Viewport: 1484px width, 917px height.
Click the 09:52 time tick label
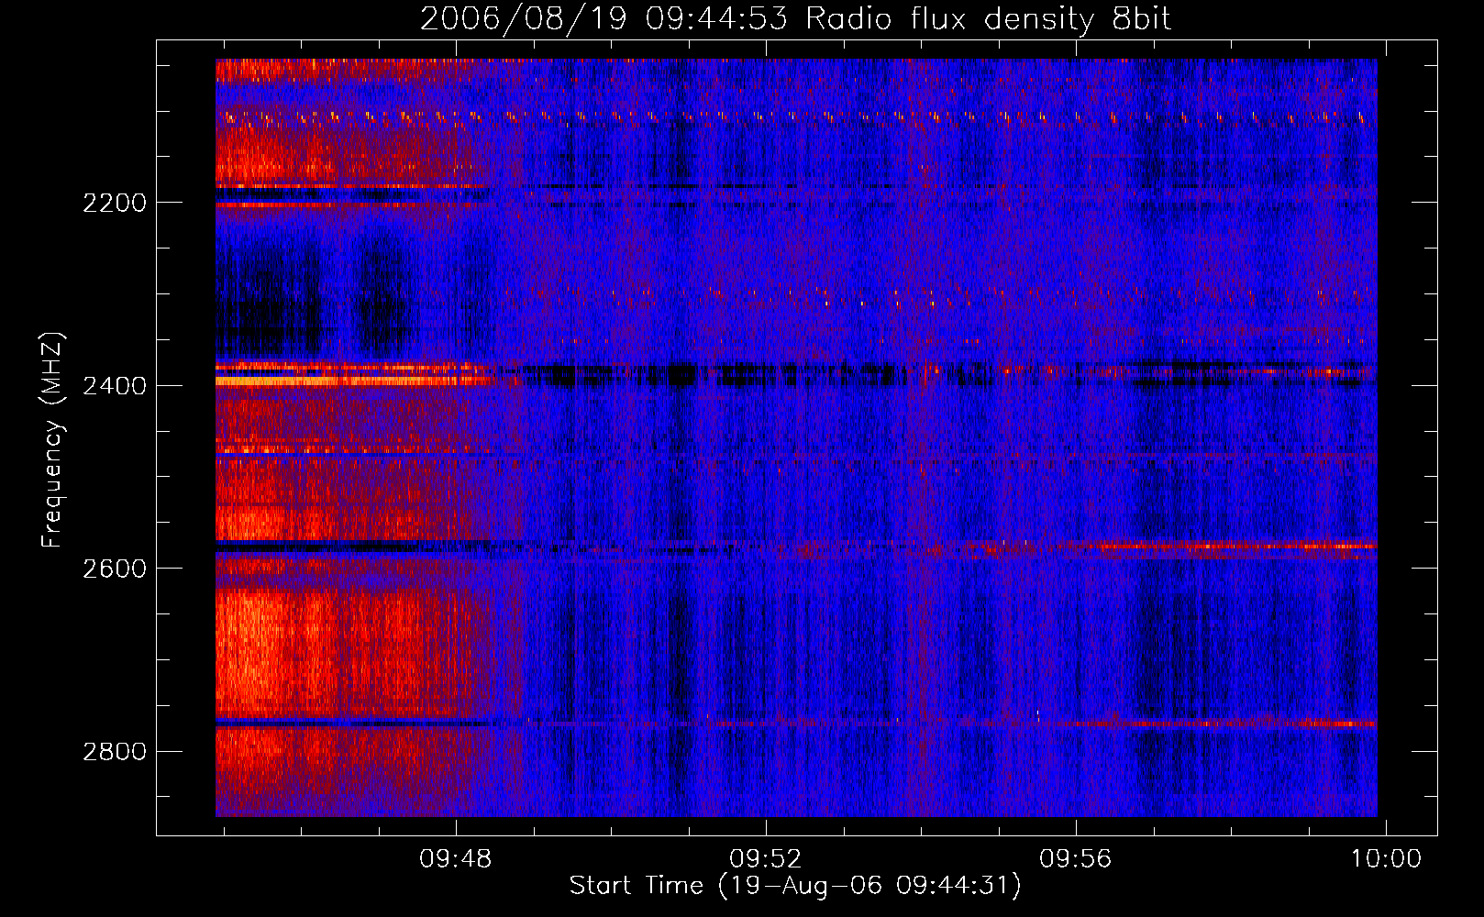point(765,859)
